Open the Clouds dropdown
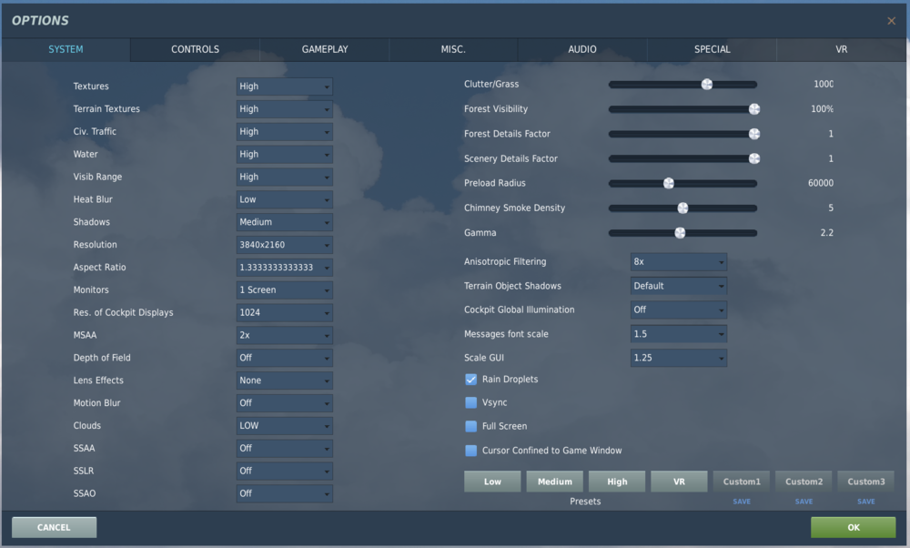 click(x=284, y=426)
